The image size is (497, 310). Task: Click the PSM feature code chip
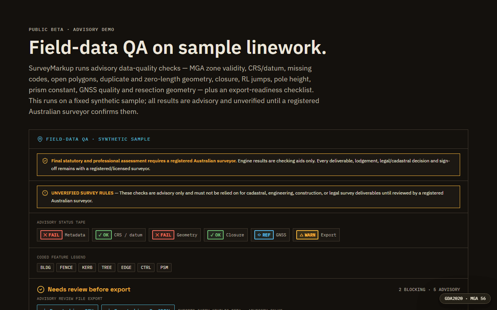coord(164,267)
